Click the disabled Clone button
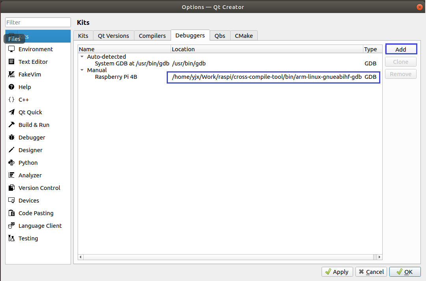 click(x=401, y=62)
